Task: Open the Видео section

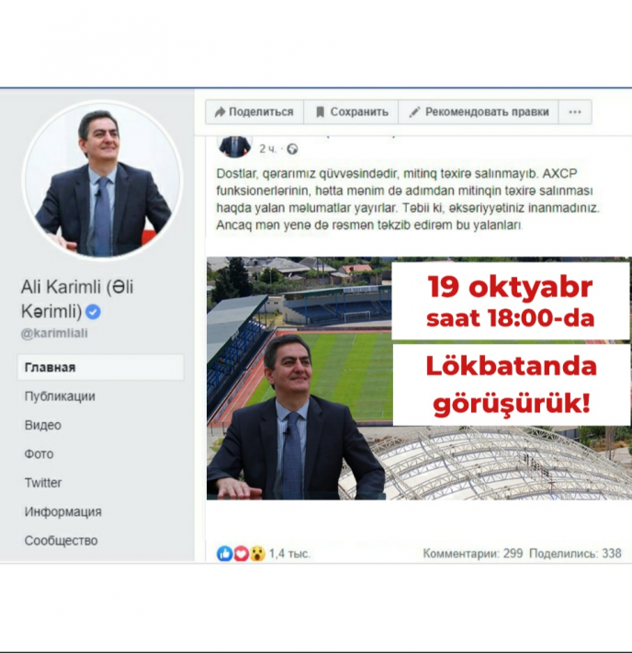Action: [43, 425]
